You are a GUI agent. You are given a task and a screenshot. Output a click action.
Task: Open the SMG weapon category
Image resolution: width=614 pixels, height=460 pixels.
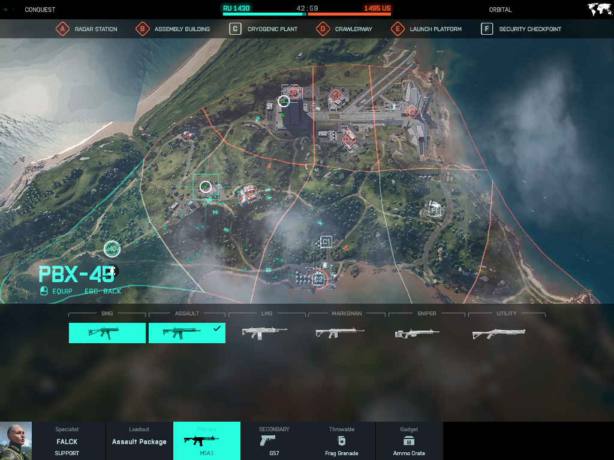point(107,313)
